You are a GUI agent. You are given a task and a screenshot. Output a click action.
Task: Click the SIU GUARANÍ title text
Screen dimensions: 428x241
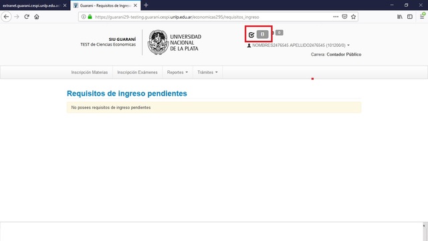(122, 39)
